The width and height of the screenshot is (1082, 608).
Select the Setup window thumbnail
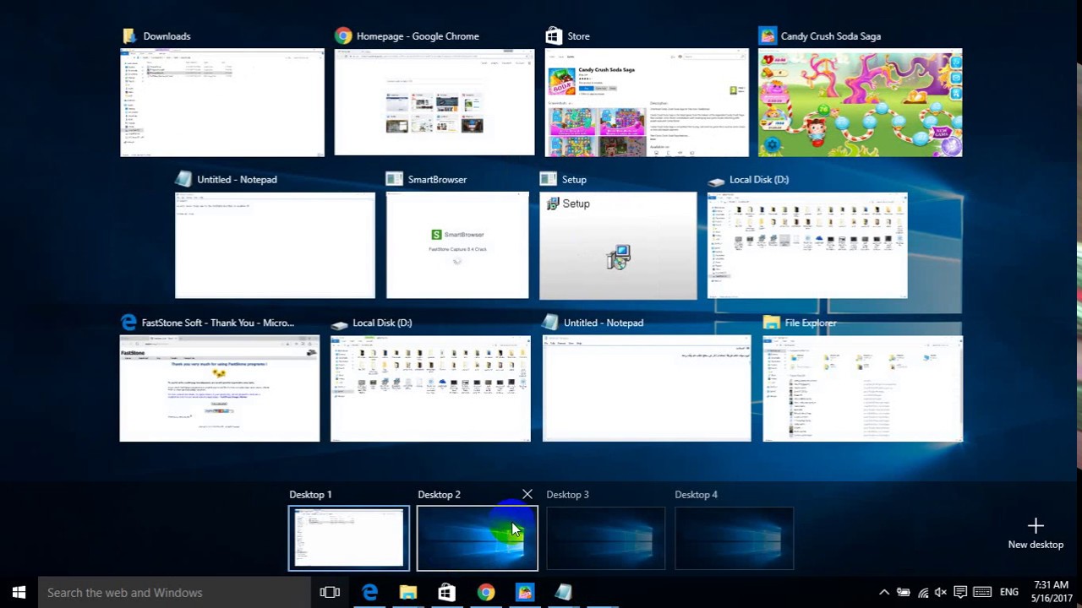tap(618, 246)
